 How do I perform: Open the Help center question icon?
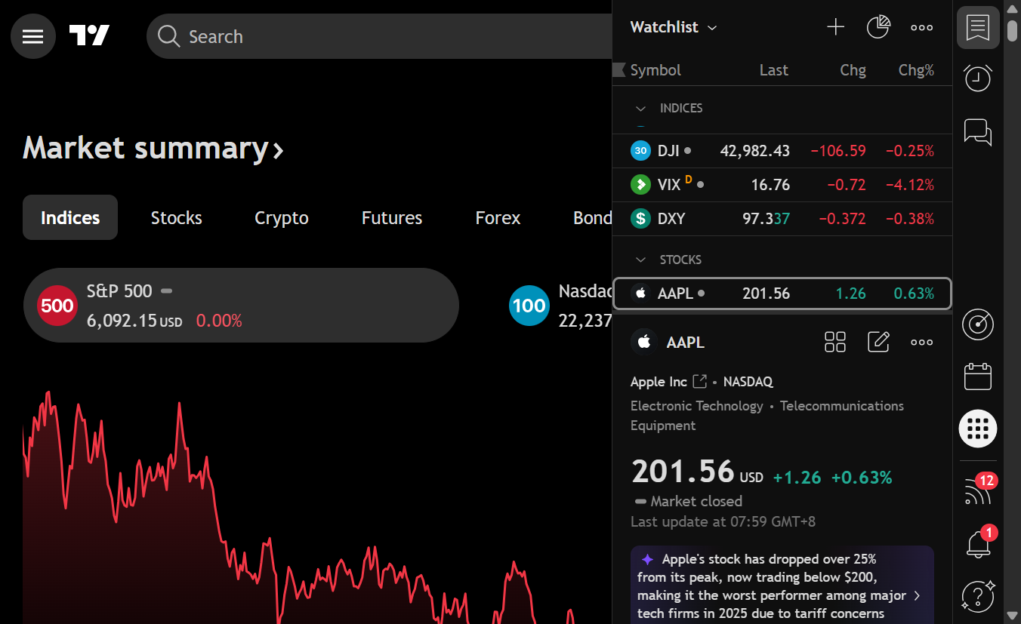point(978,595)
